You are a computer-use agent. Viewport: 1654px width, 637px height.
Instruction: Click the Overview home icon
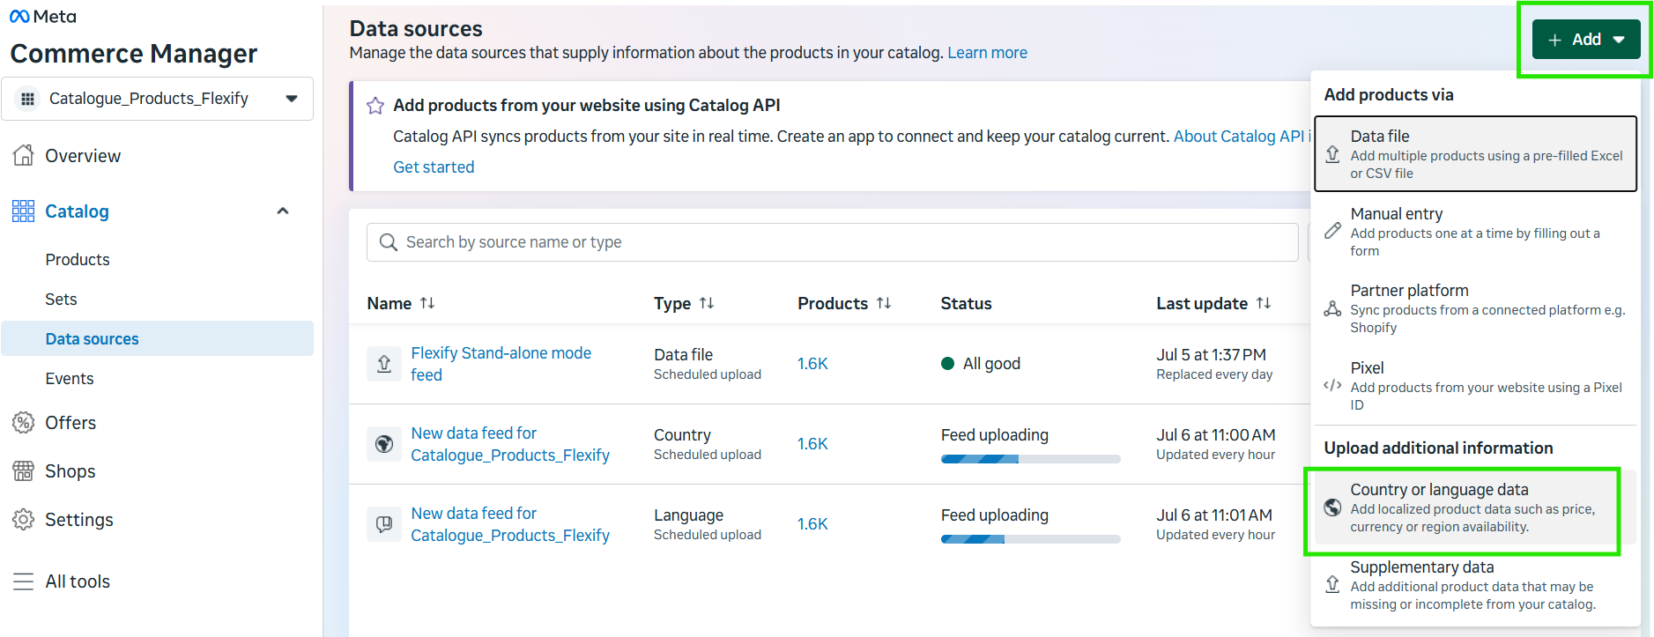click(23, 155)
